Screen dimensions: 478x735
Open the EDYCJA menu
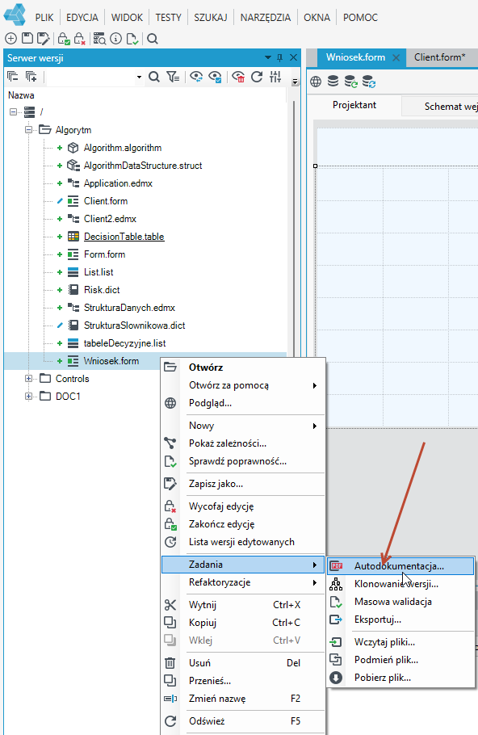82,17
